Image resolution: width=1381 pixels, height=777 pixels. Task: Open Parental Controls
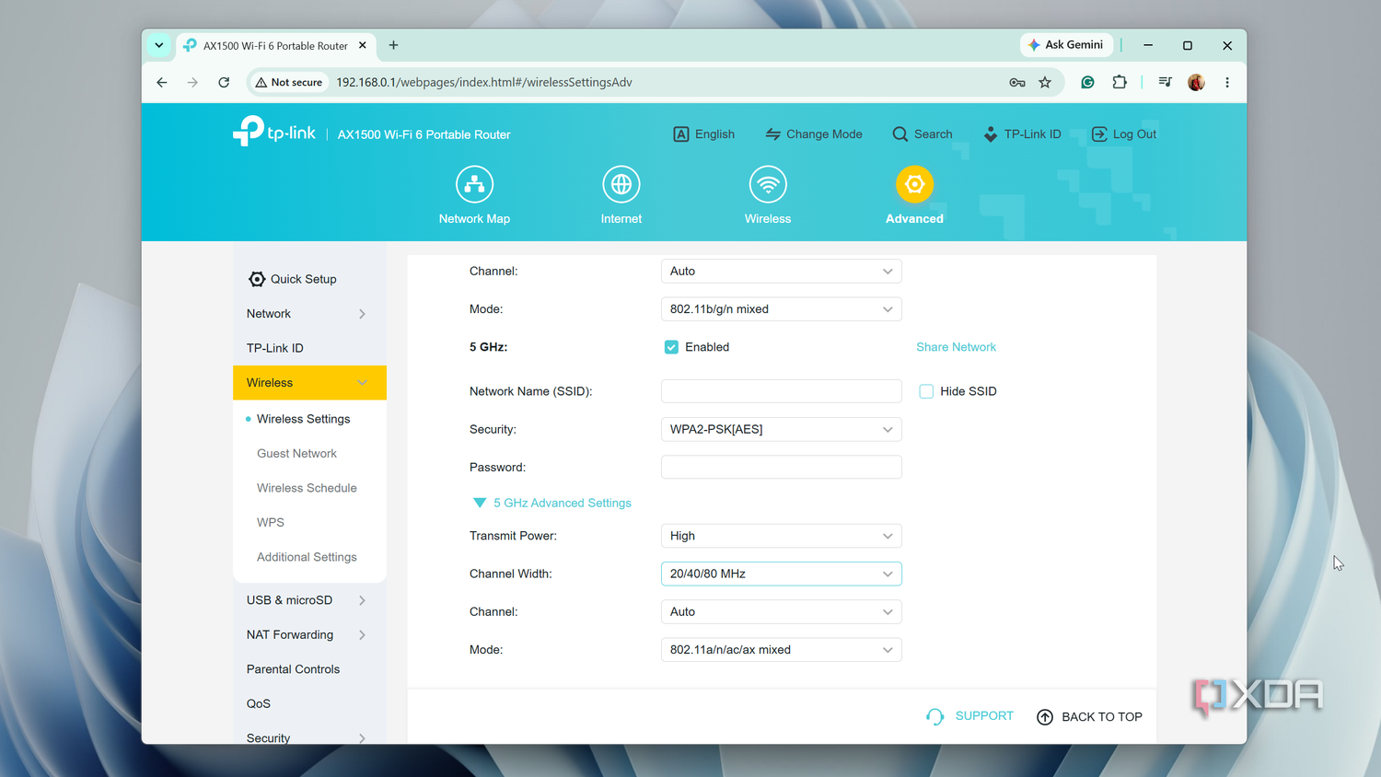[x=293, y=669]
